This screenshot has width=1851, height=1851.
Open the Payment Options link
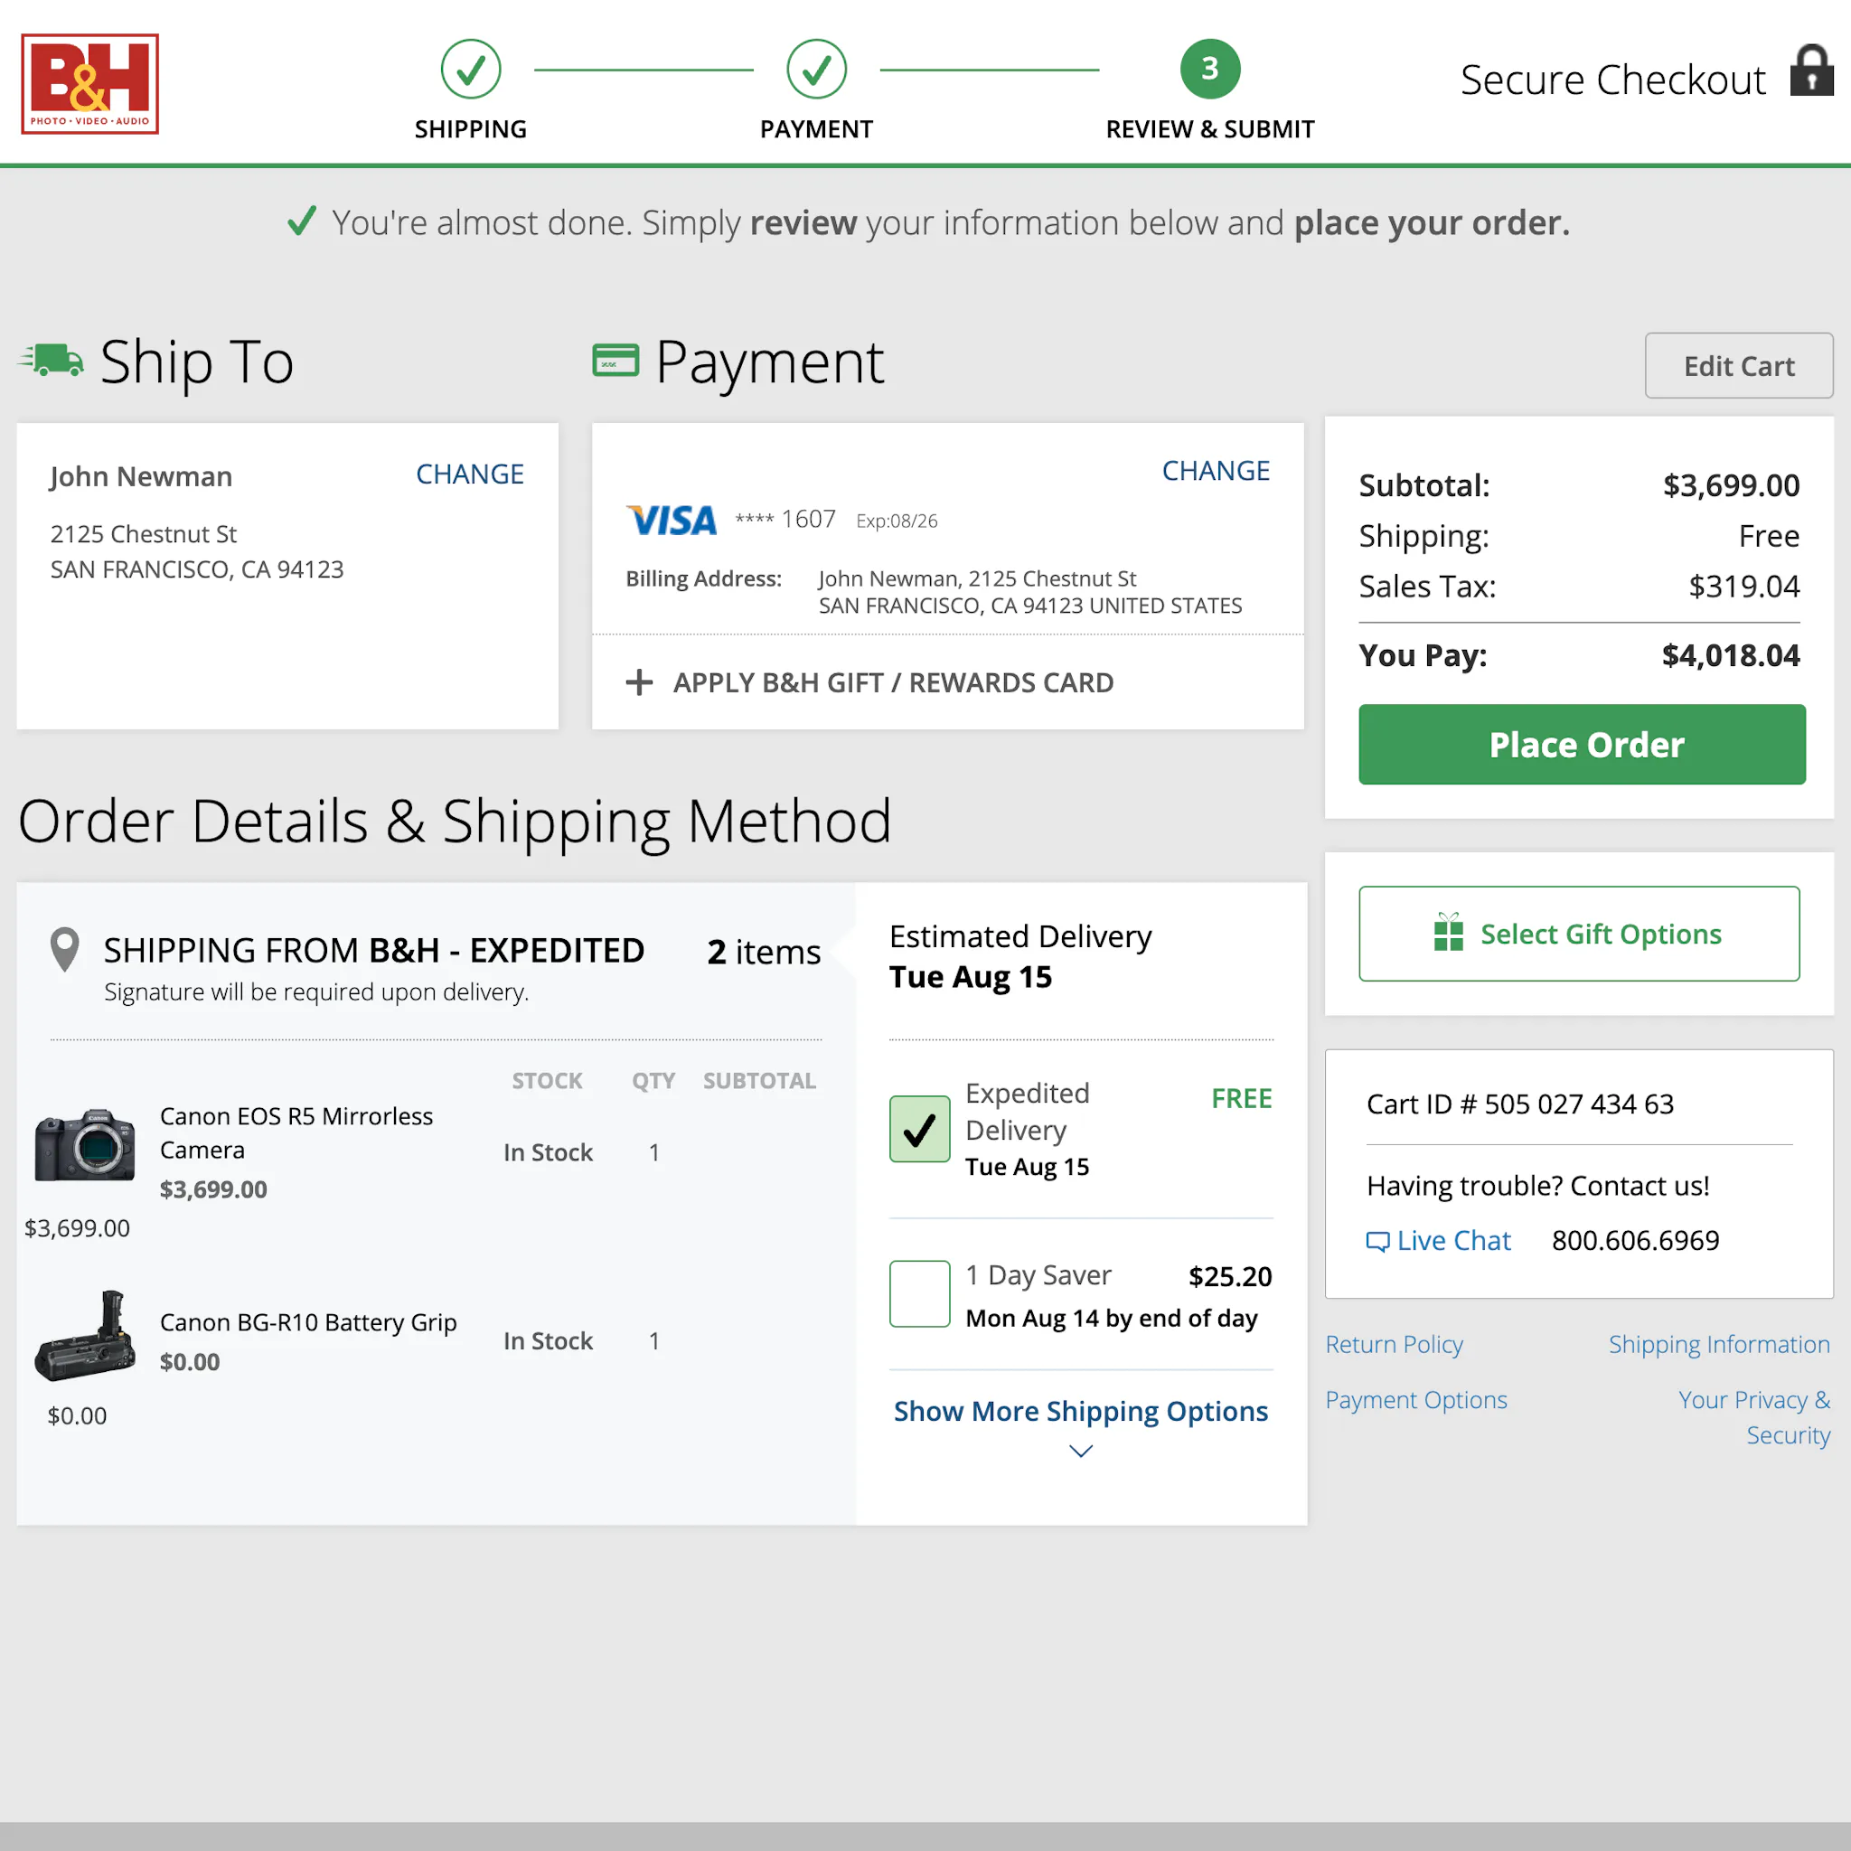click(x=1416, y=1400)
